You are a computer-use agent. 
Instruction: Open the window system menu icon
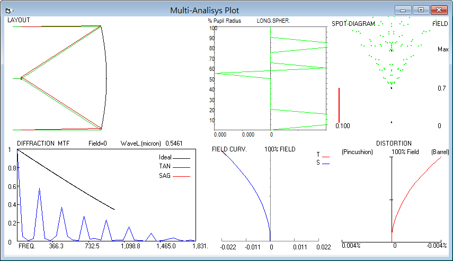point(8,11)
